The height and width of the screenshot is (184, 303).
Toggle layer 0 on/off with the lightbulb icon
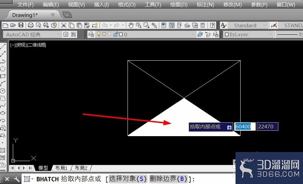(x=99, y=34)
